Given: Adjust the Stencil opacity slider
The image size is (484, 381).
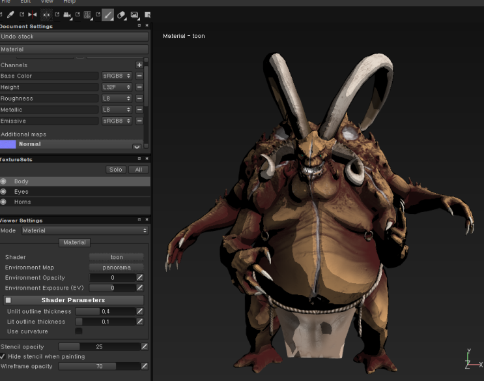Looking at the screenshot, I should 100,346.
